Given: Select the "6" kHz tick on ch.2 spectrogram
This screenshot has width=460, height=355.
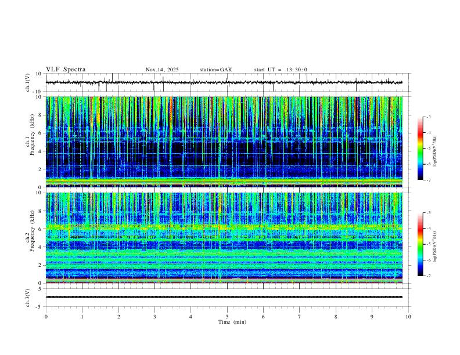Looking at the screenshot, I should pos(41,229).
